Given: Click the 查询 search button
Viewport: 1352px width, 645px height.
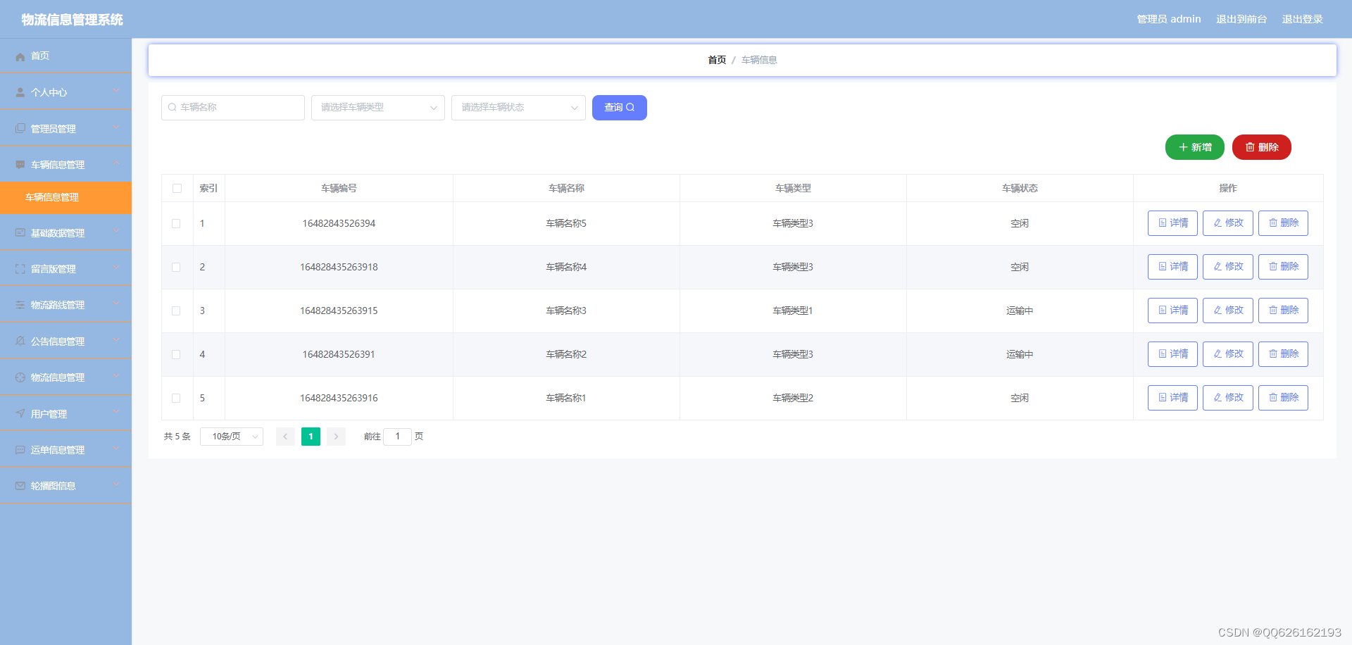Looking at the screenshot, I should [x=620, y=108].
